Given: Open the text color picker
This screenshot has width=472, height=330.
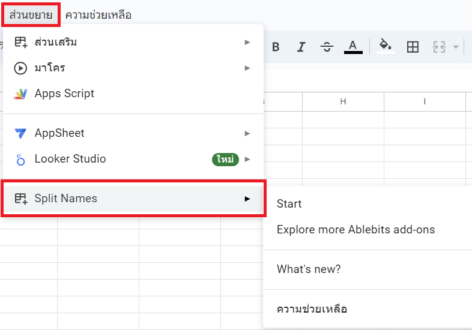Looking at the screenshot, I should click(x=353, y=47).
